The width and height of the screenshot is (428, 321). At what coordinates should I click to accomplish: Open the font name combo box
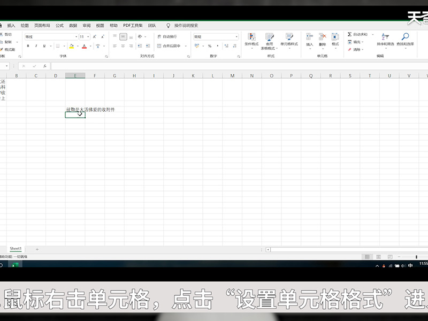click(51, 36)
